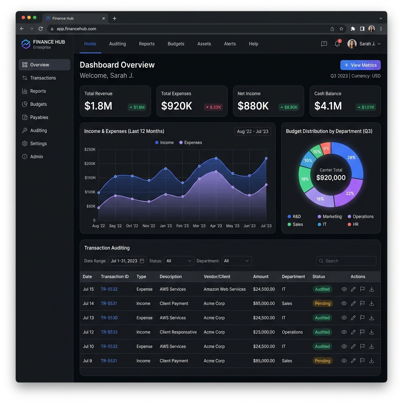Select the Home tab
Image resolution: width=403 pixels, height=403 pixels.
tap(90, 44)
